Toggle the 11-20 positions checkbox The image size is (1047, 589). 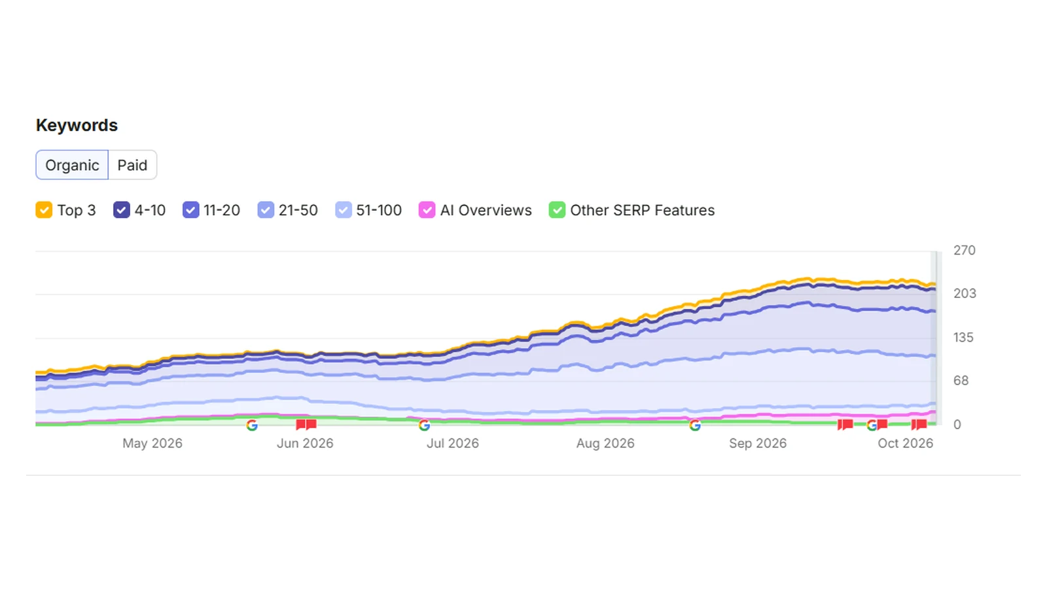[190, 210]
